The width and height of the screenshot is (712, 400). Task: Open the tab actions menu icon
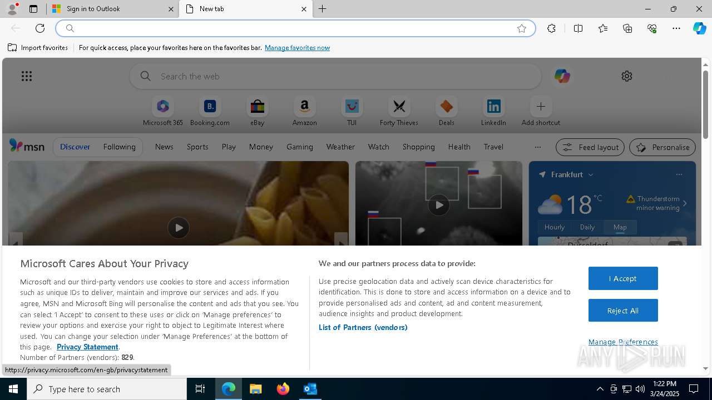(x=33, y=9)
